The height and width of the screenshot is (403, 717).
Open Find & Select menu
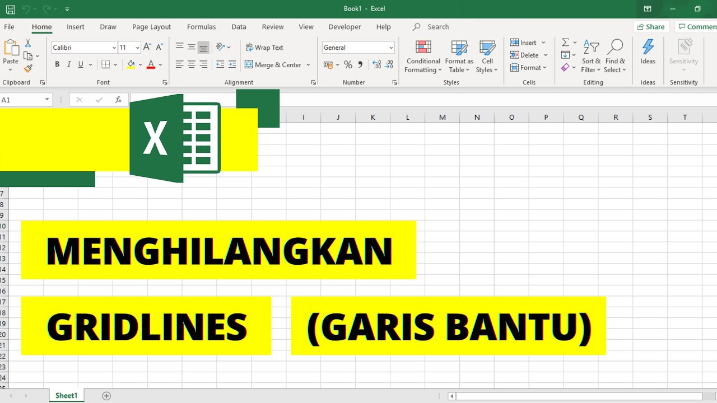click(615, 57)
